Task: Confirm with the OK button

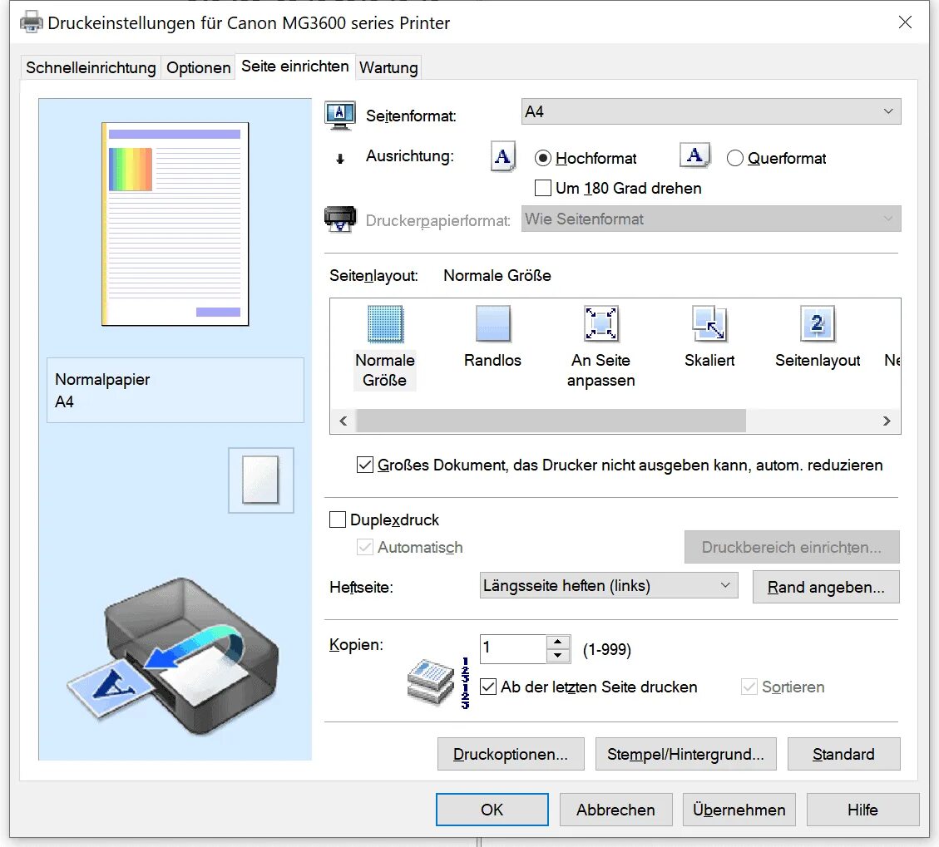Action: [x=492, y=810]
